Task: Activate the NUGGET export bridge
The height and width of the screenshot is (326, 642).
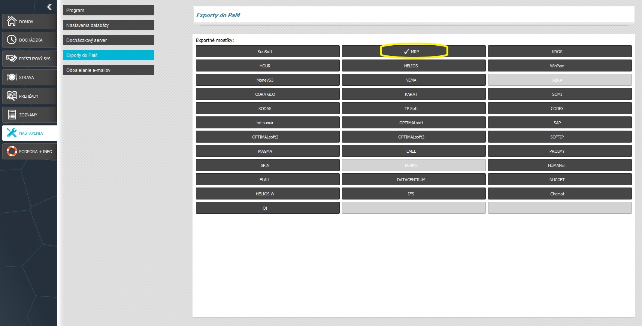Action: click(x=560, y=179)
